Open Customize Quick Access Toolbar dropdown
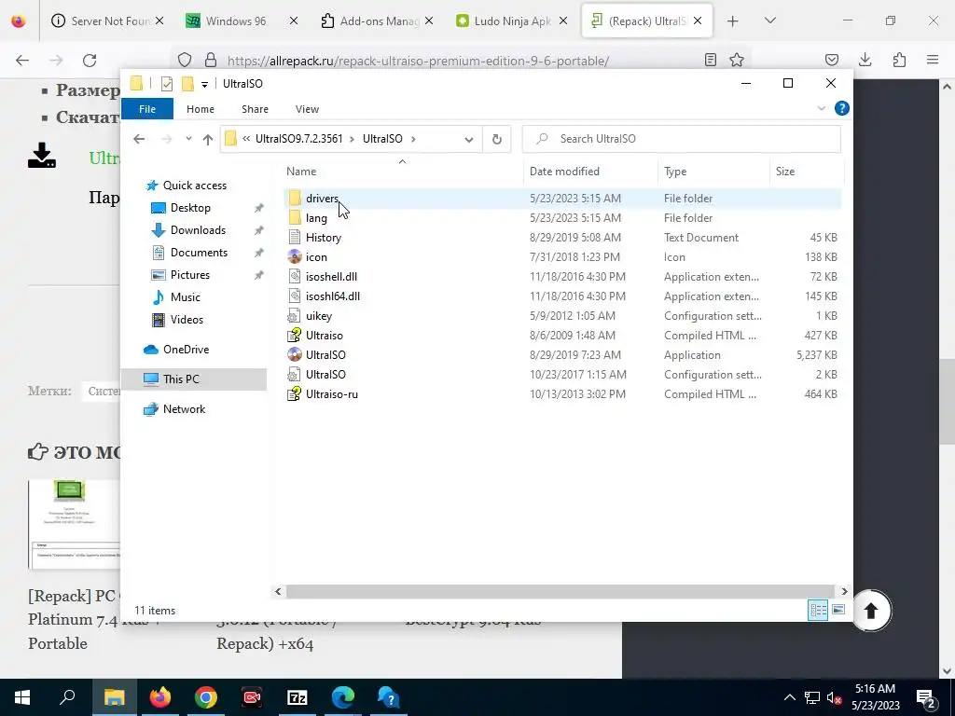 204,85
